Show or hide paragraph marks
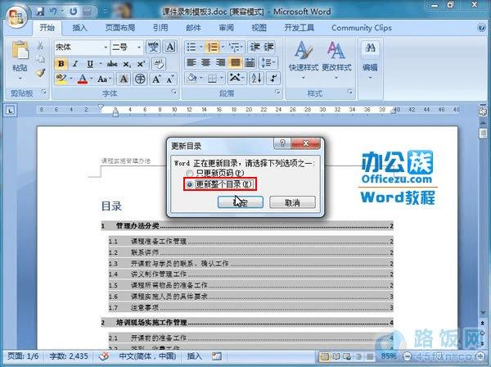This screenshot has width=491, height=367. (x=273, y=79)
